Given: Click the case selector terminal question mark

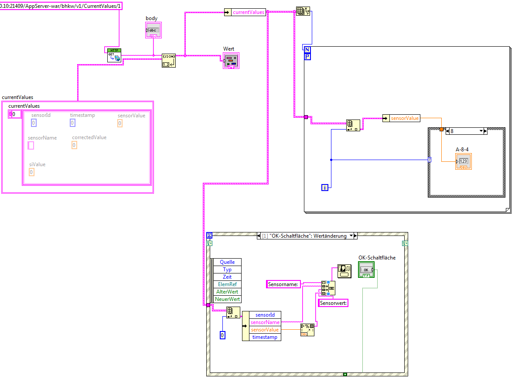Looking at the screenshot, I should tap(430, 160).
